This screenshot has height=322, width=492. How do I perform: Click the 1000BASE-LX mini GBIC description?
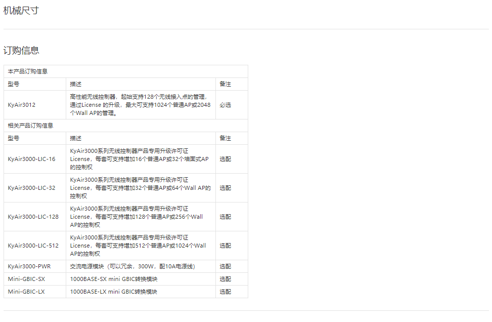coord(114,292)
